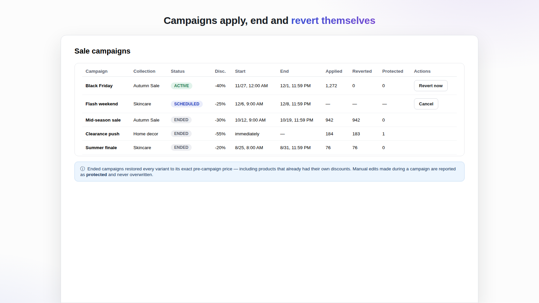Click the 11/27, 12:00 AM start time

(x=251, y=86)
